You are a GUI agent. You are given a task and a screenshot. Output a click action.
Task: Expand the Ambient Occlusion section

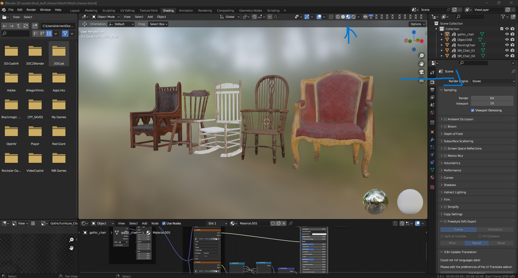point(442,119)
